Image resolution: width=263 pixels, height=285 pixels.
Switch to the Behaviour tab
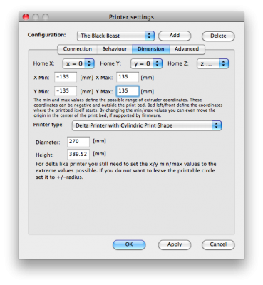tap(115, 49)
